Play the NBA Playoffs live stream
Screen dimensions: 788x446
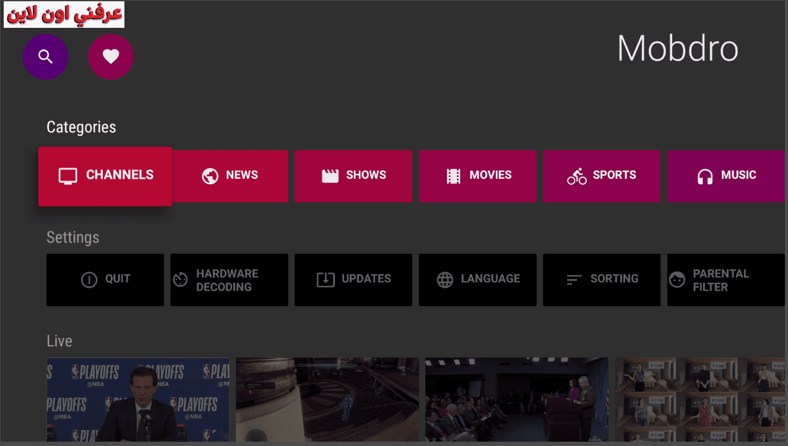tap(137, 400)
